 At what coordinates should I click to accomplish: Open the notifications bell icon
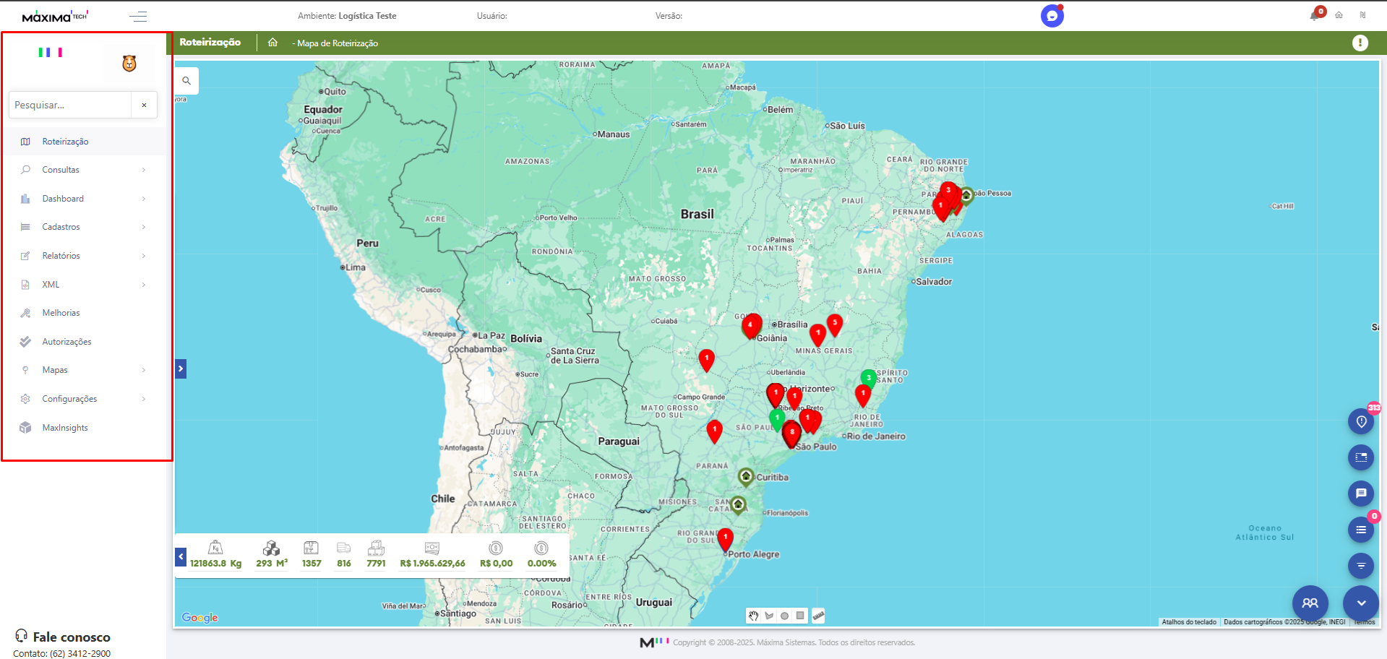[x=1315, y=15]
